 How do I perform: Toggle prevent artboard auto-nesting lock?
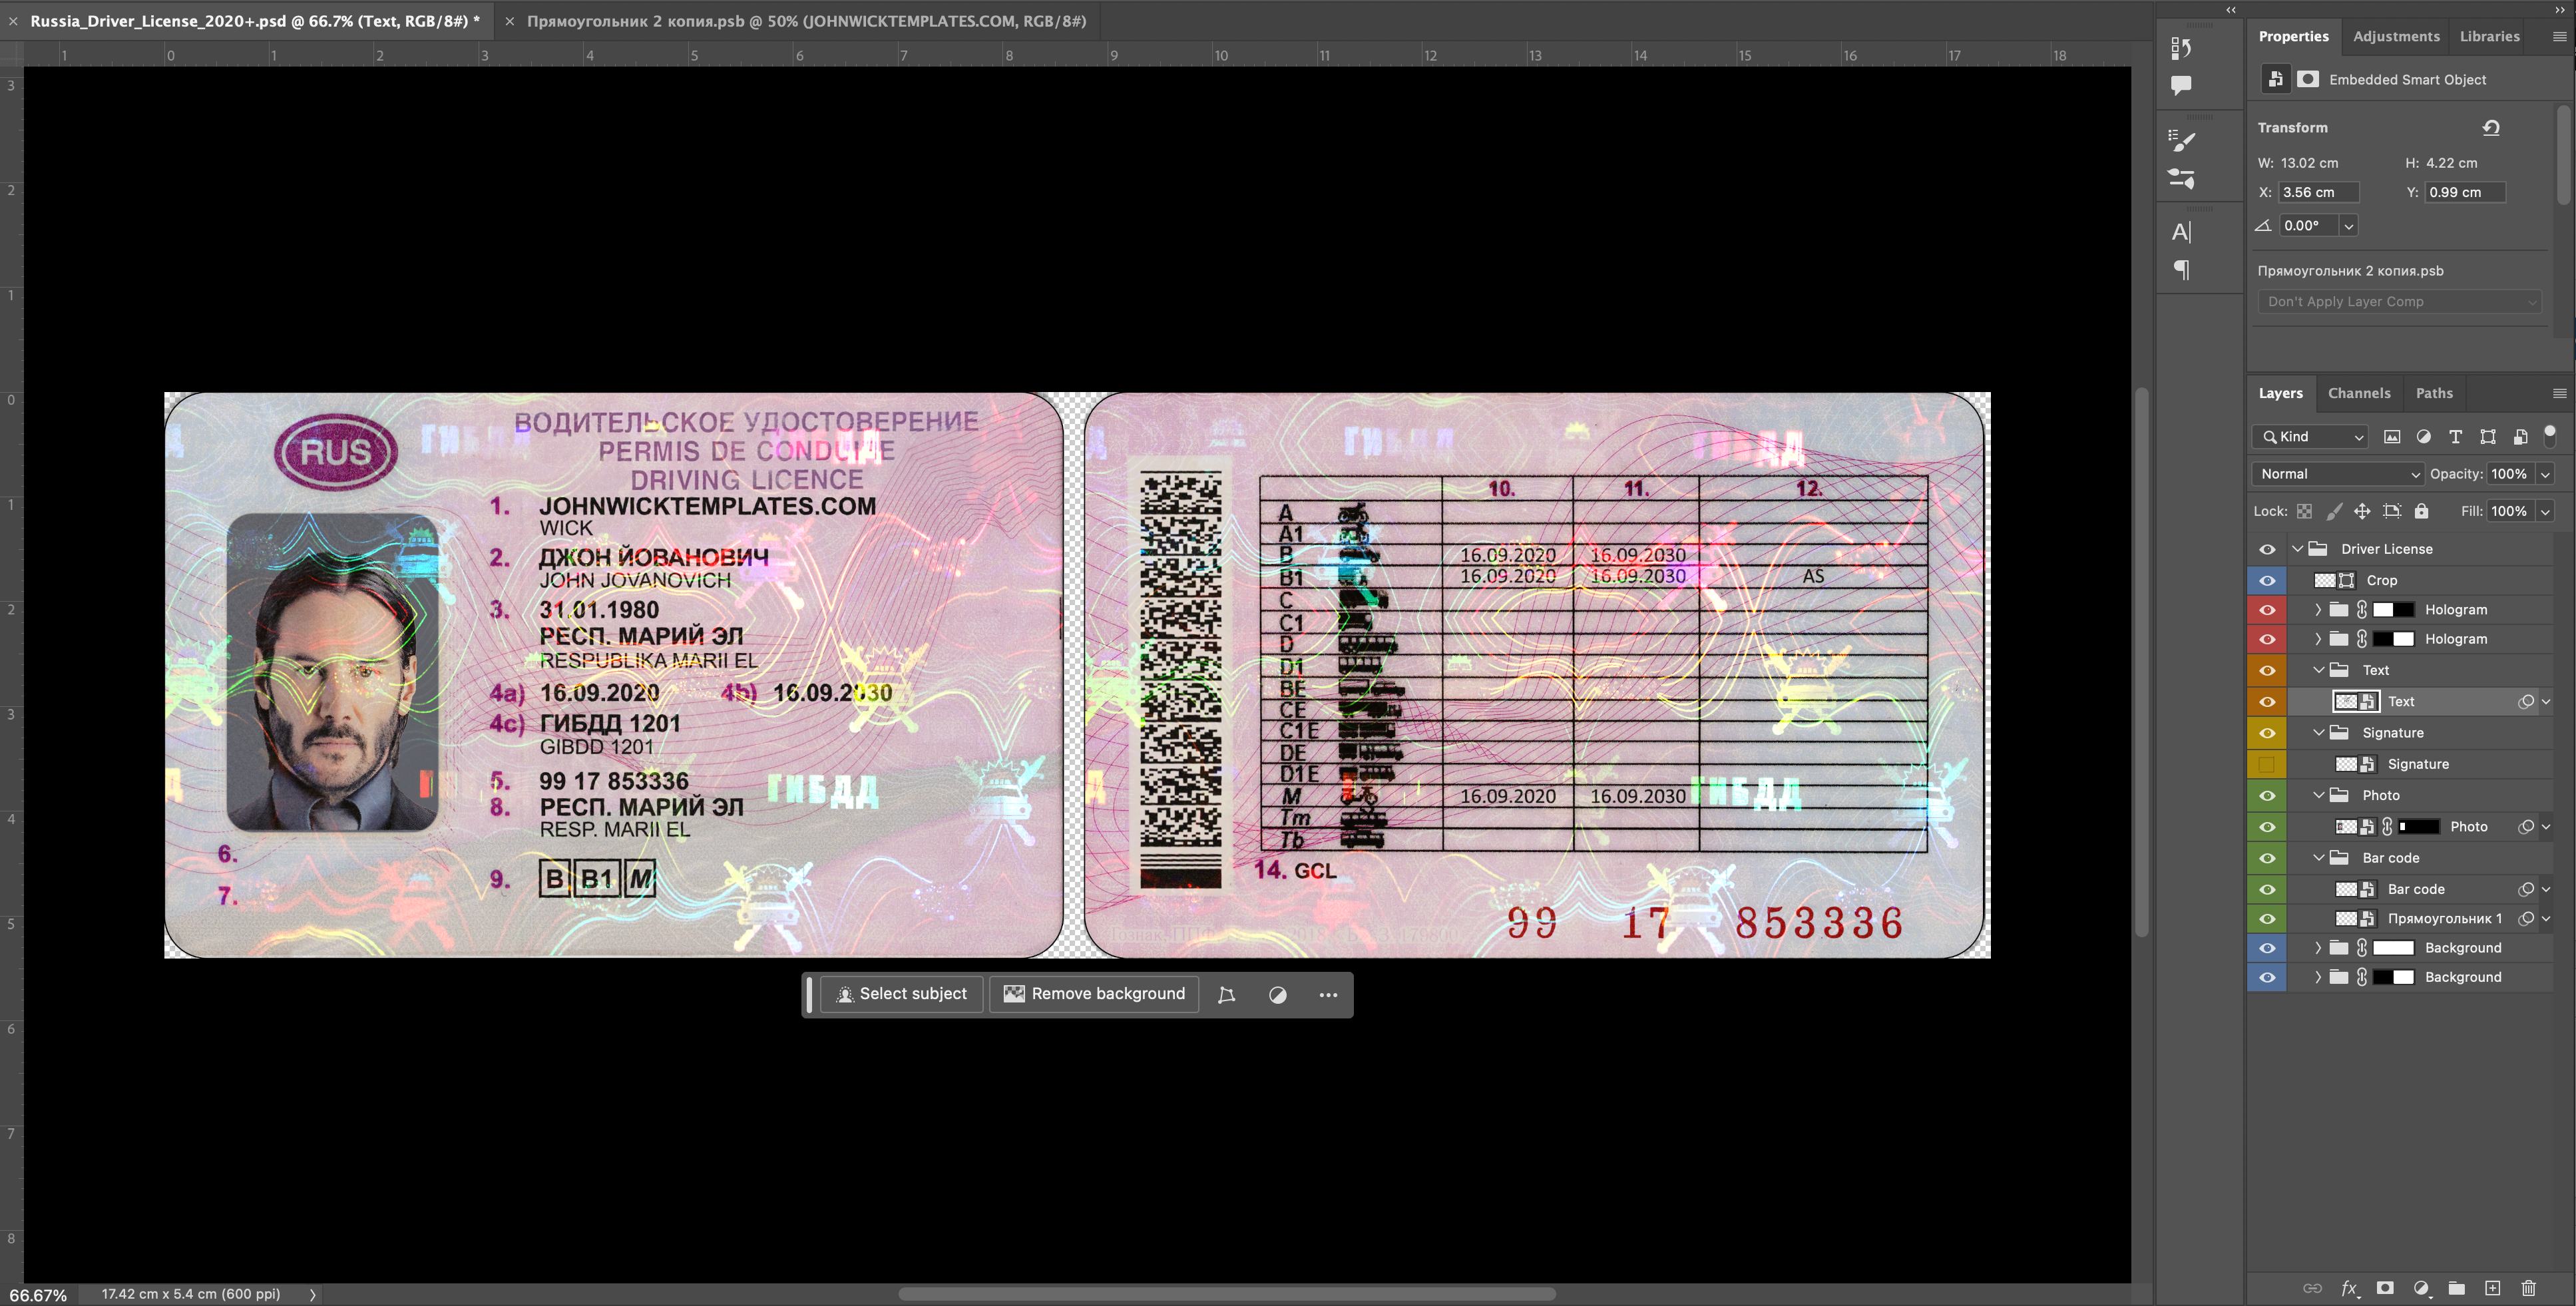click(x=2392, y=511)
